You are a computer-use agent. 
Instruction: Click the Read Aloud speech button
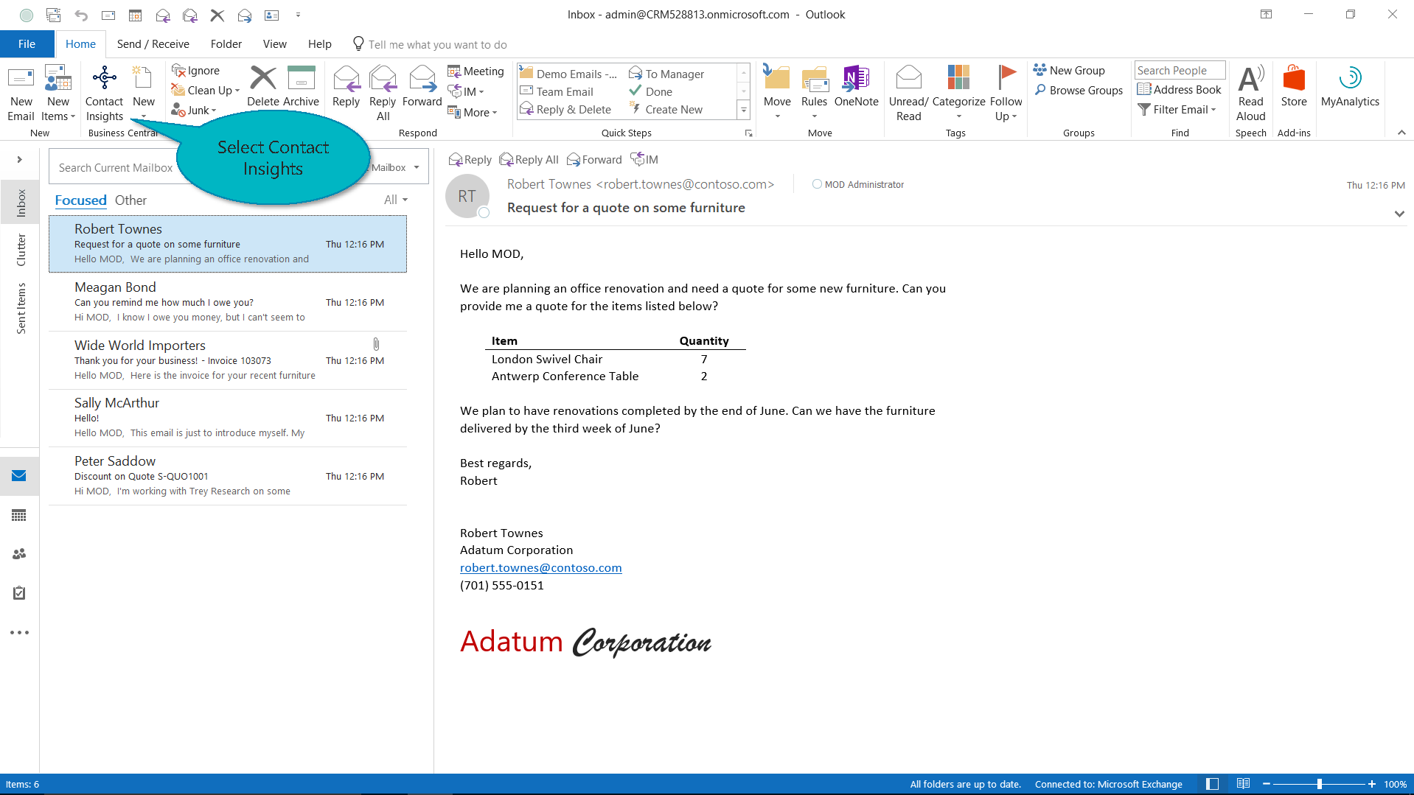(x=1250, y=94)
